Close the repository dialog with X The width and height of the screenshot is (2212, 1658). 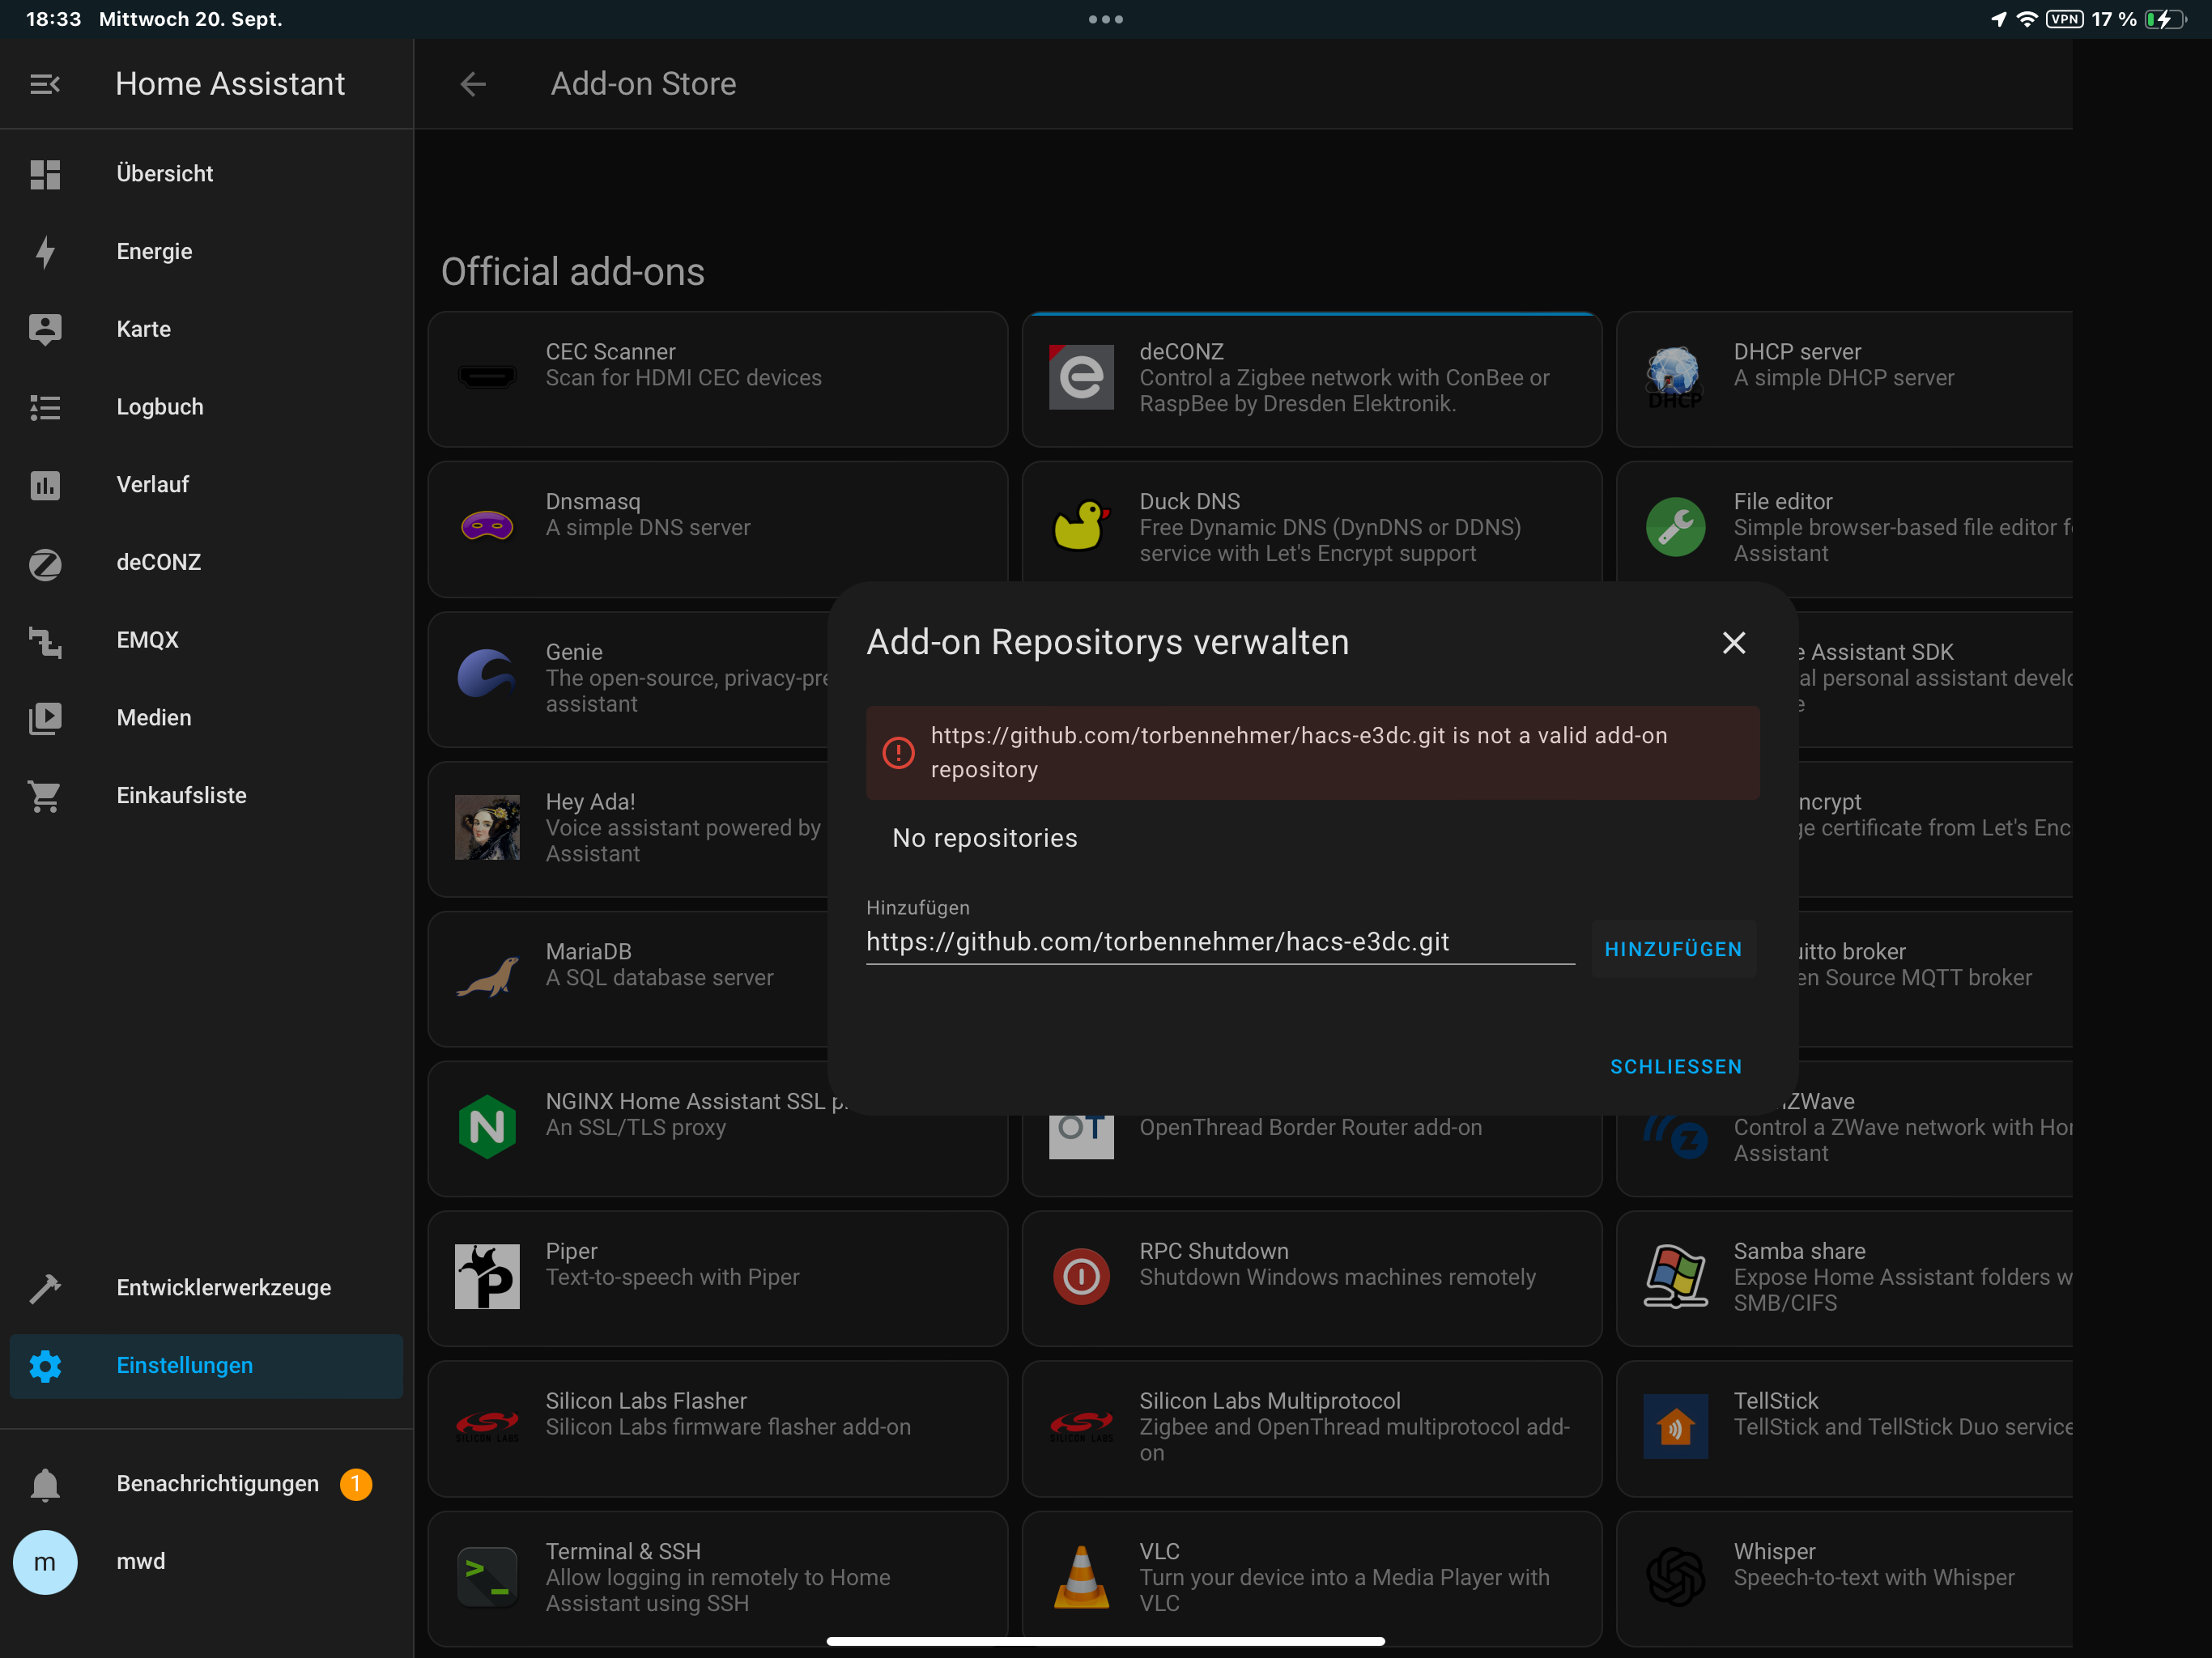tap(1733, 643)
